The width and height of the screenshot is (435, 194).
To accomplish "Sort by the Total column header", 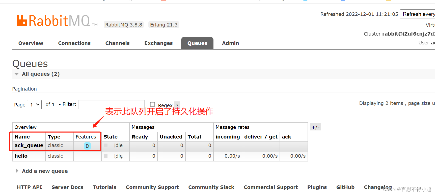I will [x=194, y=137].
